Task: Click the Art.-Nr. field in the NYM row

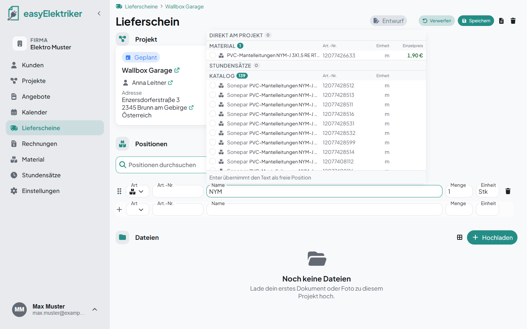Action: tap(178, 191)
